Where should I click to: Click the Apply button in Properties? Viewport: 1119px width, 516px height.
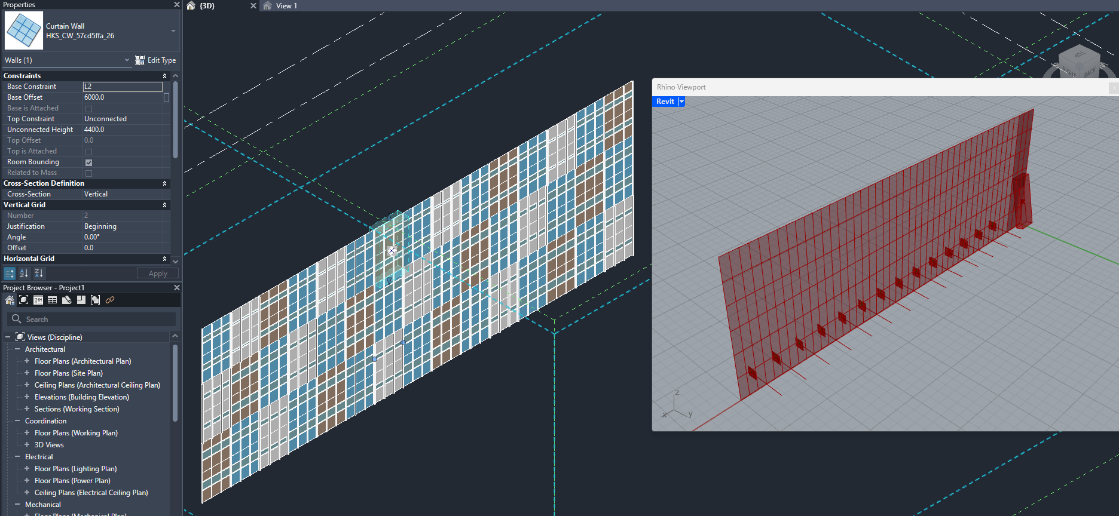click(158, 274)
